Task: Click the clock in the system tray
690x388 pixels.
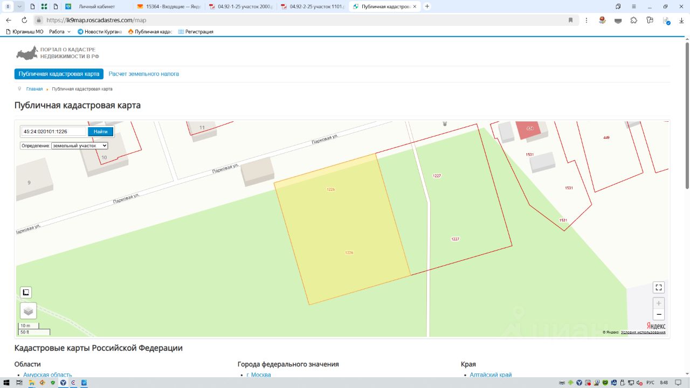Action: click(664, 383)
